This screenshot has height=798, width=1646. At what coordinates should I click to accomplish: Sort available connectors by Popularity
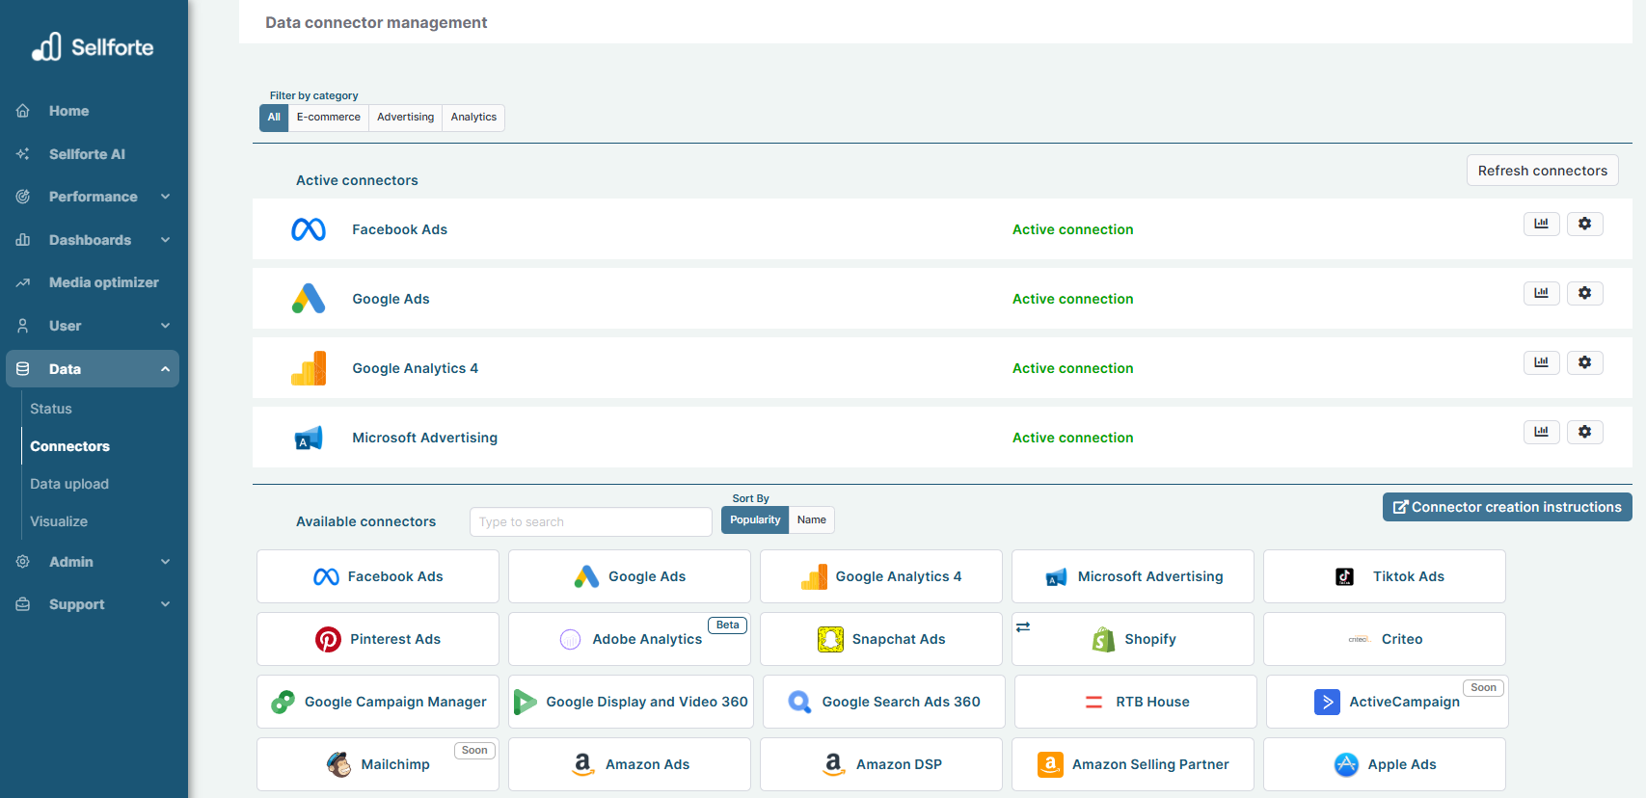coord(755,520)
